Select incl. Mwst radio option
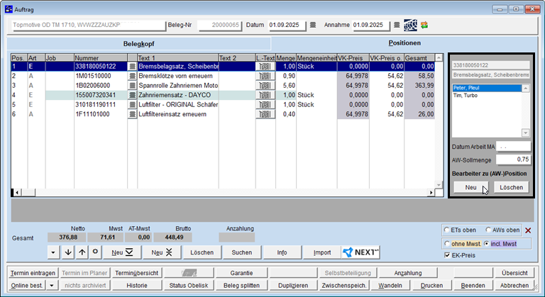 pyautogui.click(x=486, y=244)
